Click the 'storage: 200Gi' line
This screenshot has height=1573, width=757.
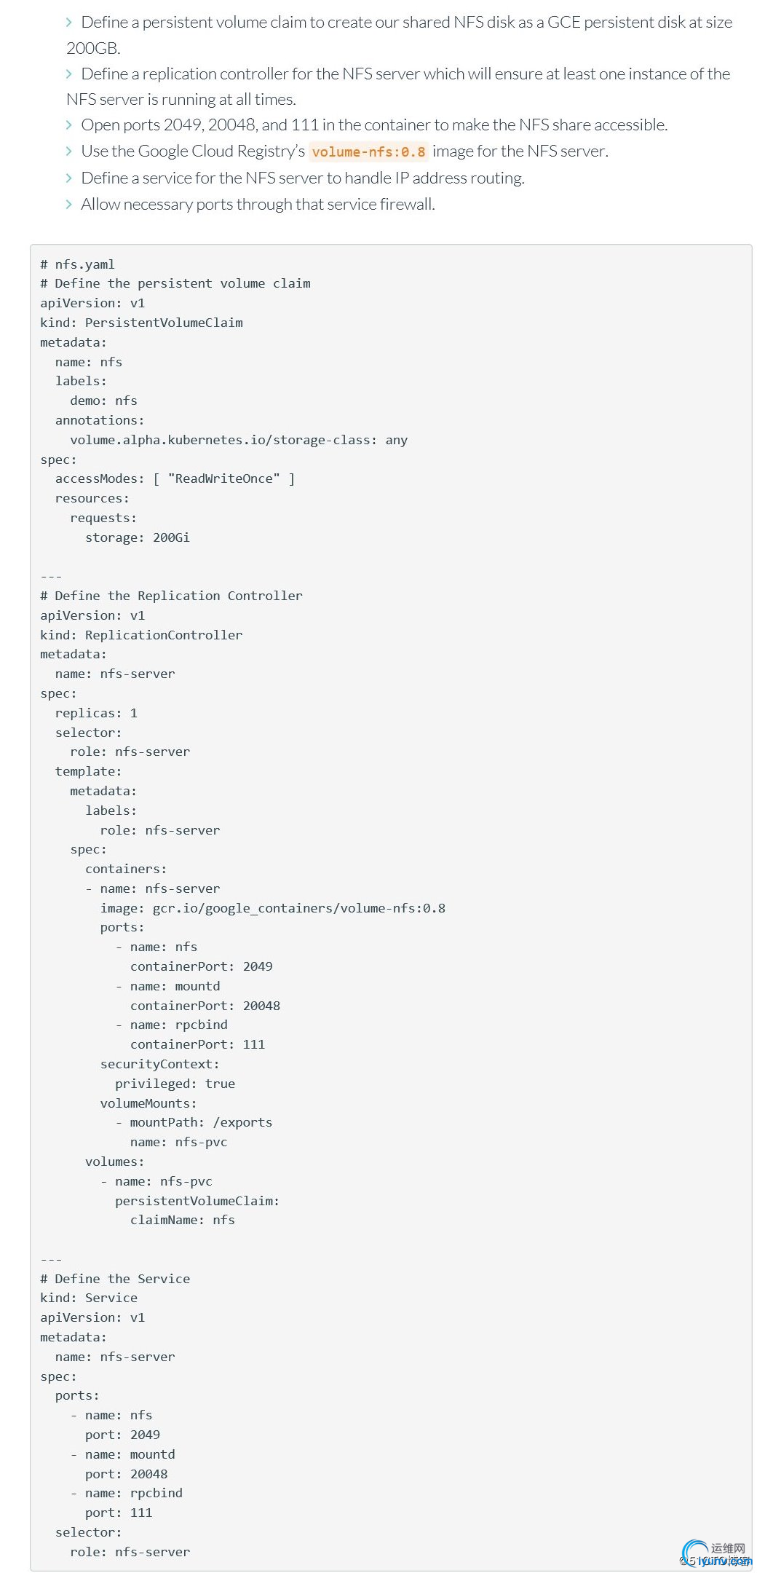click(x=138, y=537)
